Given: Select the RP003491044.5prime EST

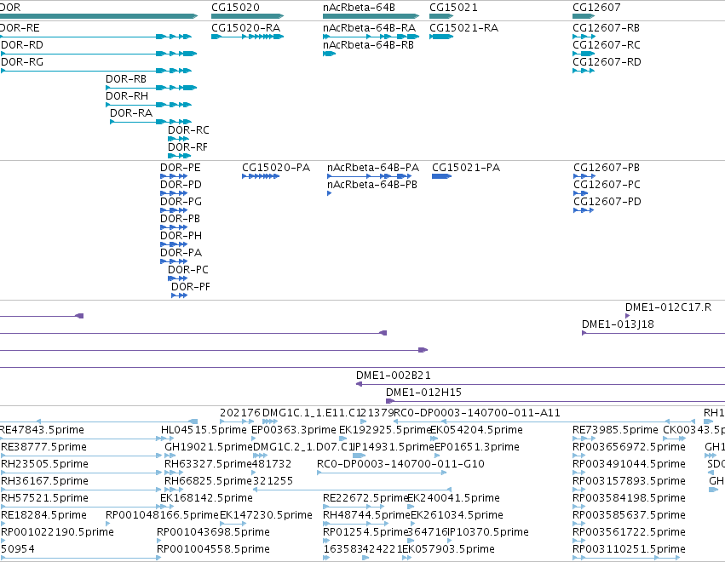Looking at the screenshot, I should [578, 473].
